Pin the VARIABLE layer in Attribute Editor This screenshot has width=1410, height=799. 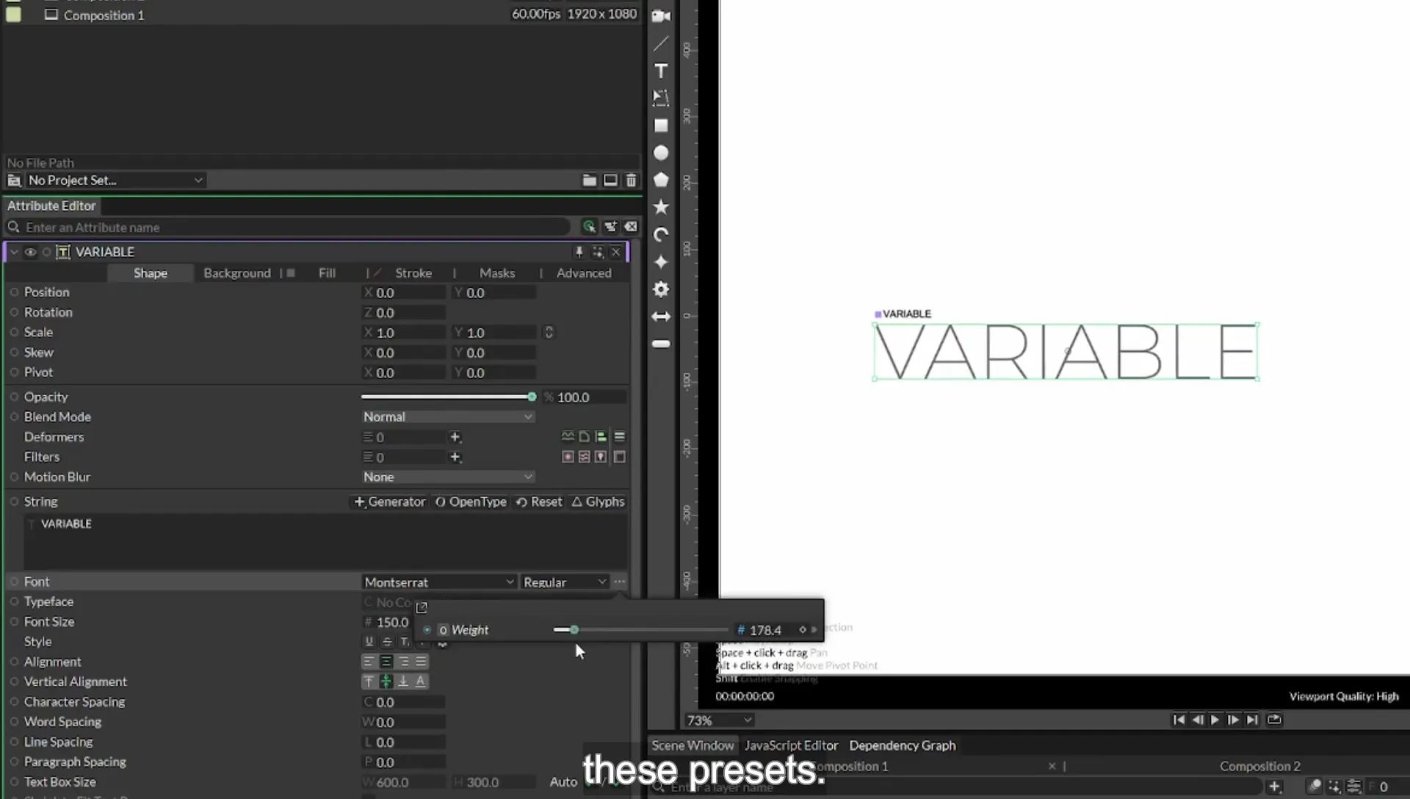tap(579, 252)
